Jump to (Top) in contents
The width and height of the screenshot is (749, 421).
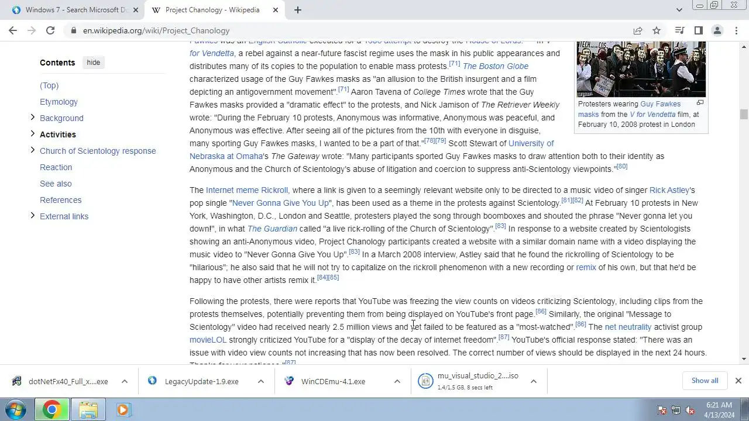pos(49,85)
